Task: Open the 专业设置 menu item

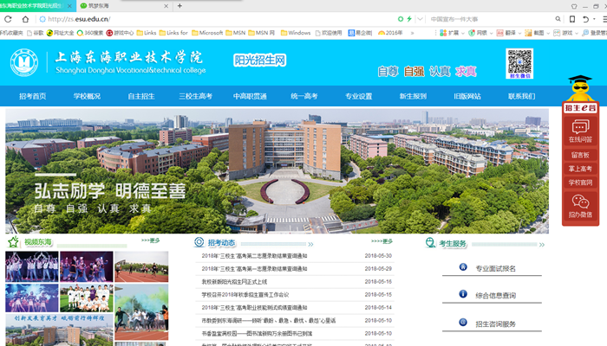Action: (x=358, y=96)
